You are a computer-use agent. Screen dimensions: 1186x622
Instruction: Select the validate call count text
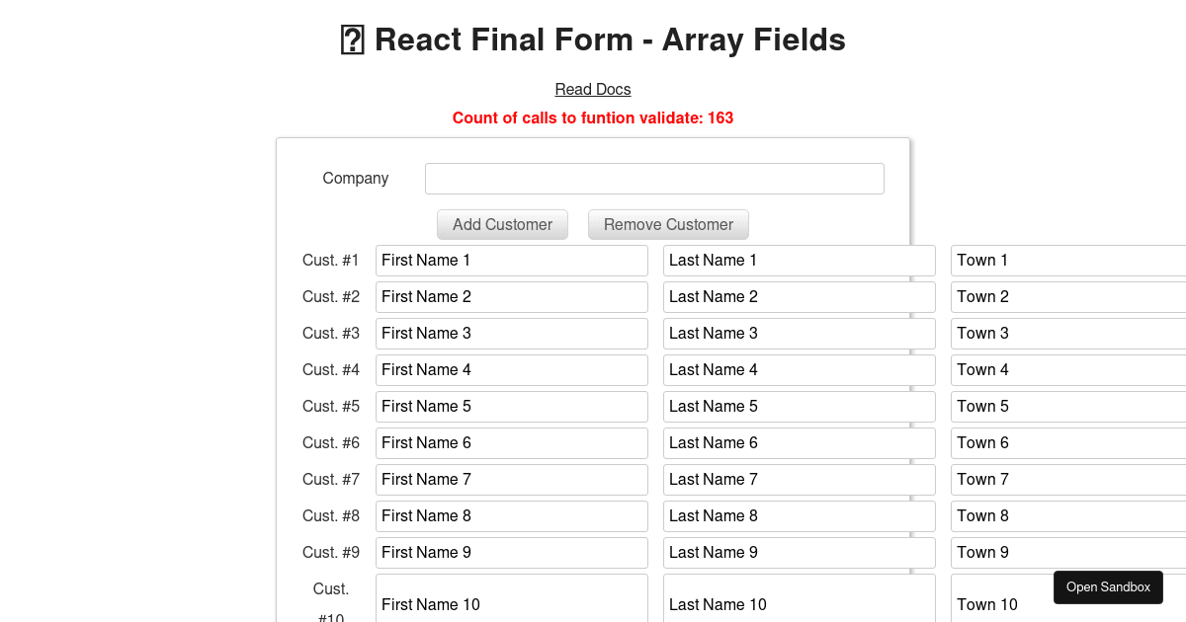click(593, 118)
